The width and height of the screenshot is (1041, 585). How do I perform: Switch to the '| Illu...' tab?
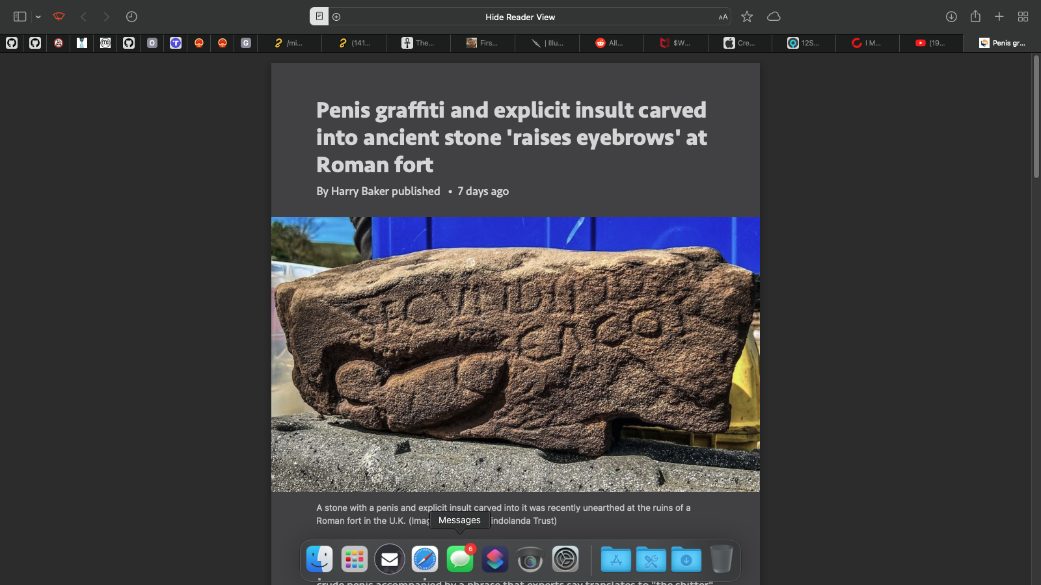point(547,43)
